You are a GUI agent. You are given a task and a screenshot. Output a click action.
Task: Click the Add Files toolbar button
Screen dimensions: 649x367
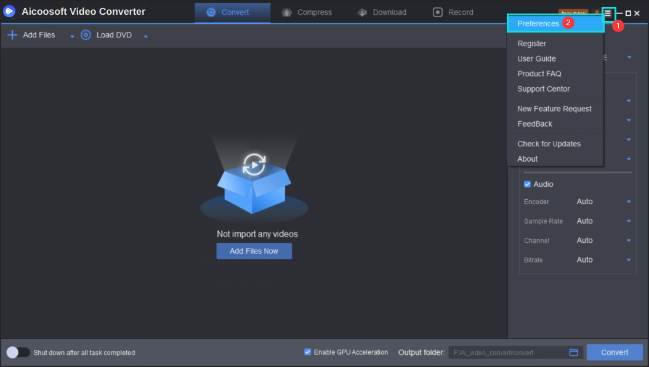[31, 35]
